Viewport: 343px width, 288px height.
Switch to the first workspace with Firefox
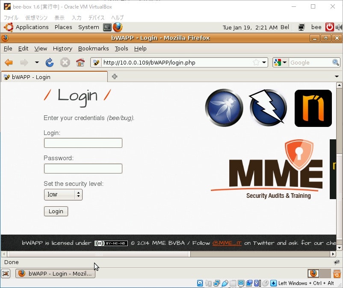tap(313, 273)
